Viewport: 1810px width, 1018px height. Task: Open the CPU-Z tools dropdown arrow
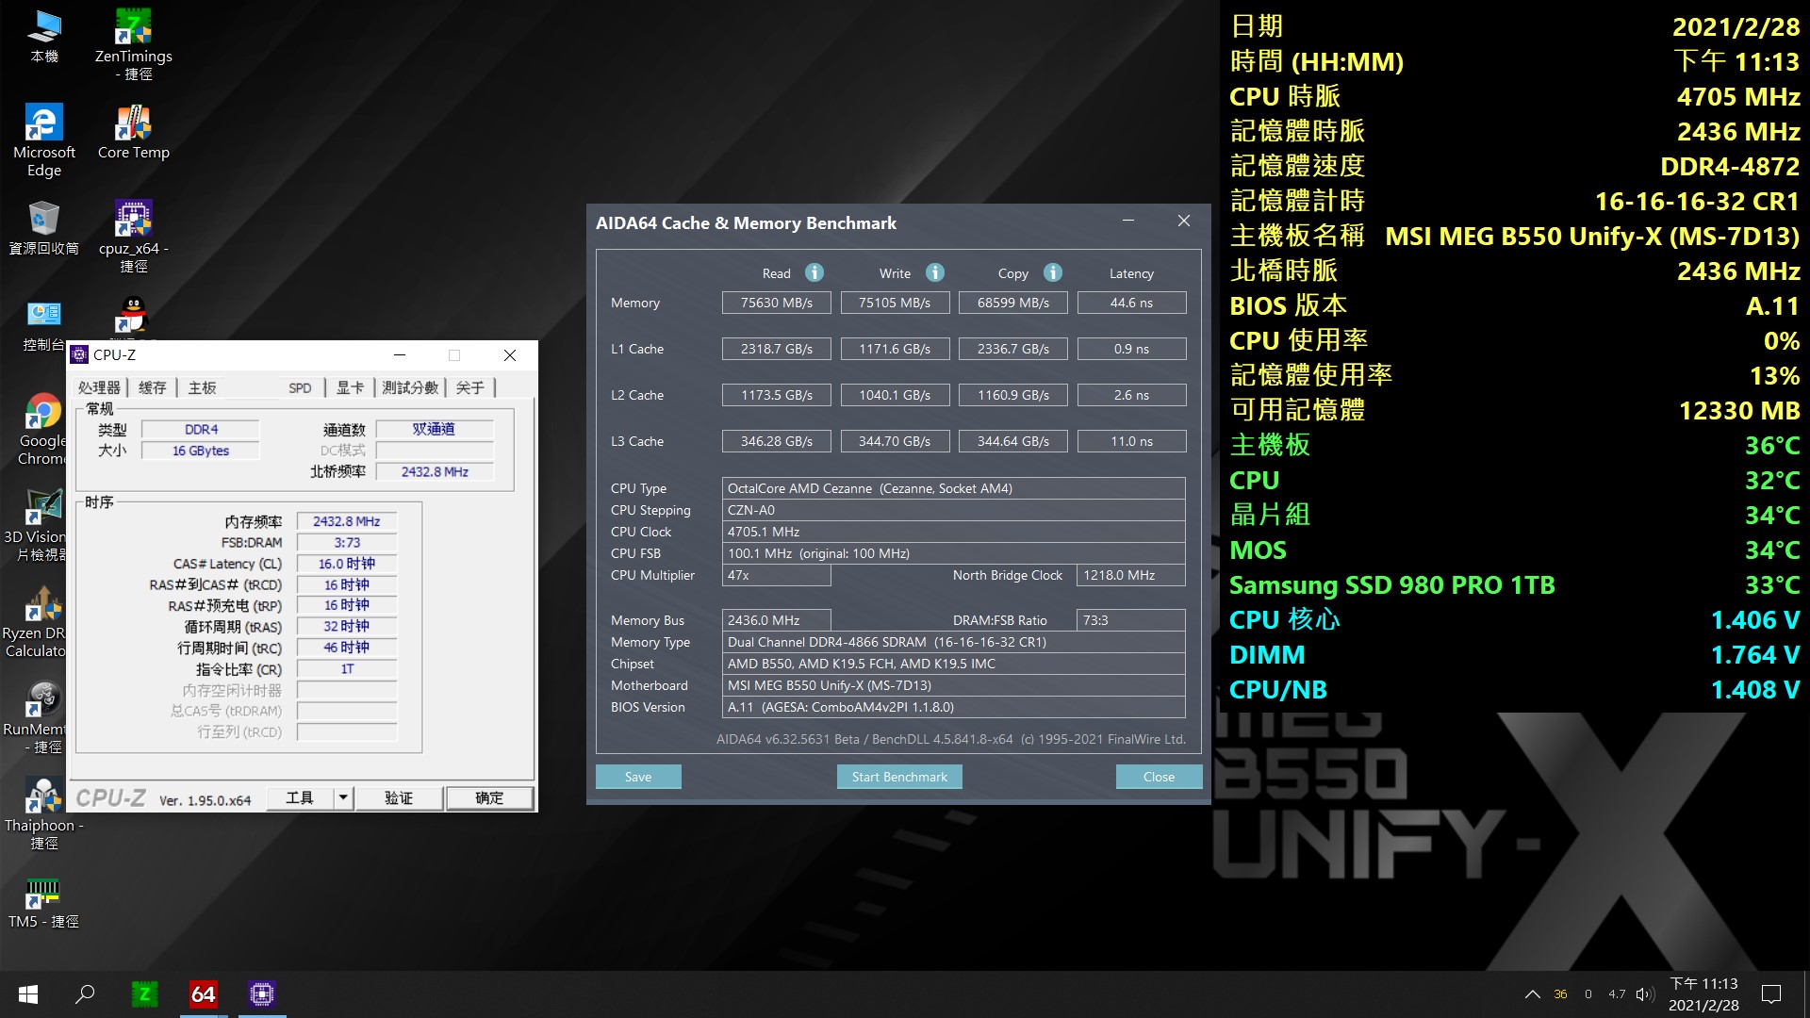[x=343, y=797]
